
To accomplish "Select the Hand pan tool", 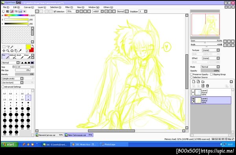I will [16, 51].
